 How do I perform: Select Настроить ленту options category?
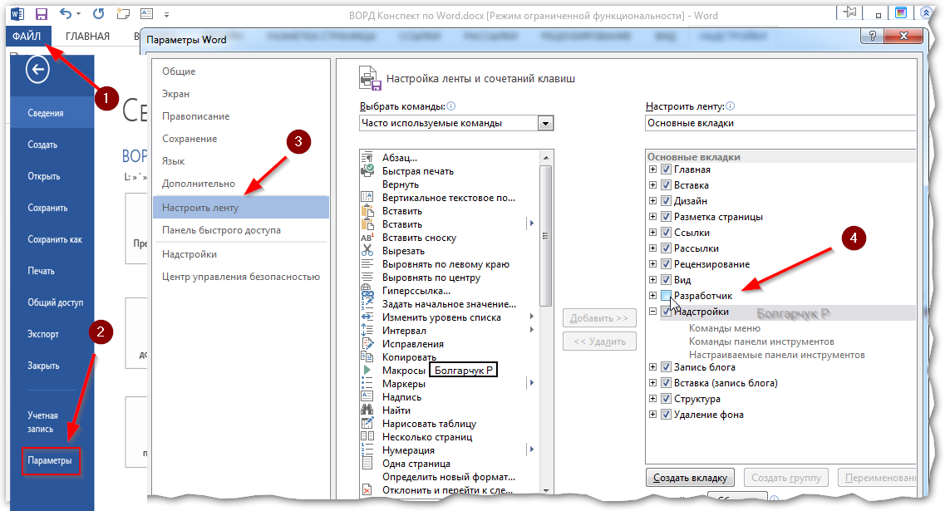[241, 207]
